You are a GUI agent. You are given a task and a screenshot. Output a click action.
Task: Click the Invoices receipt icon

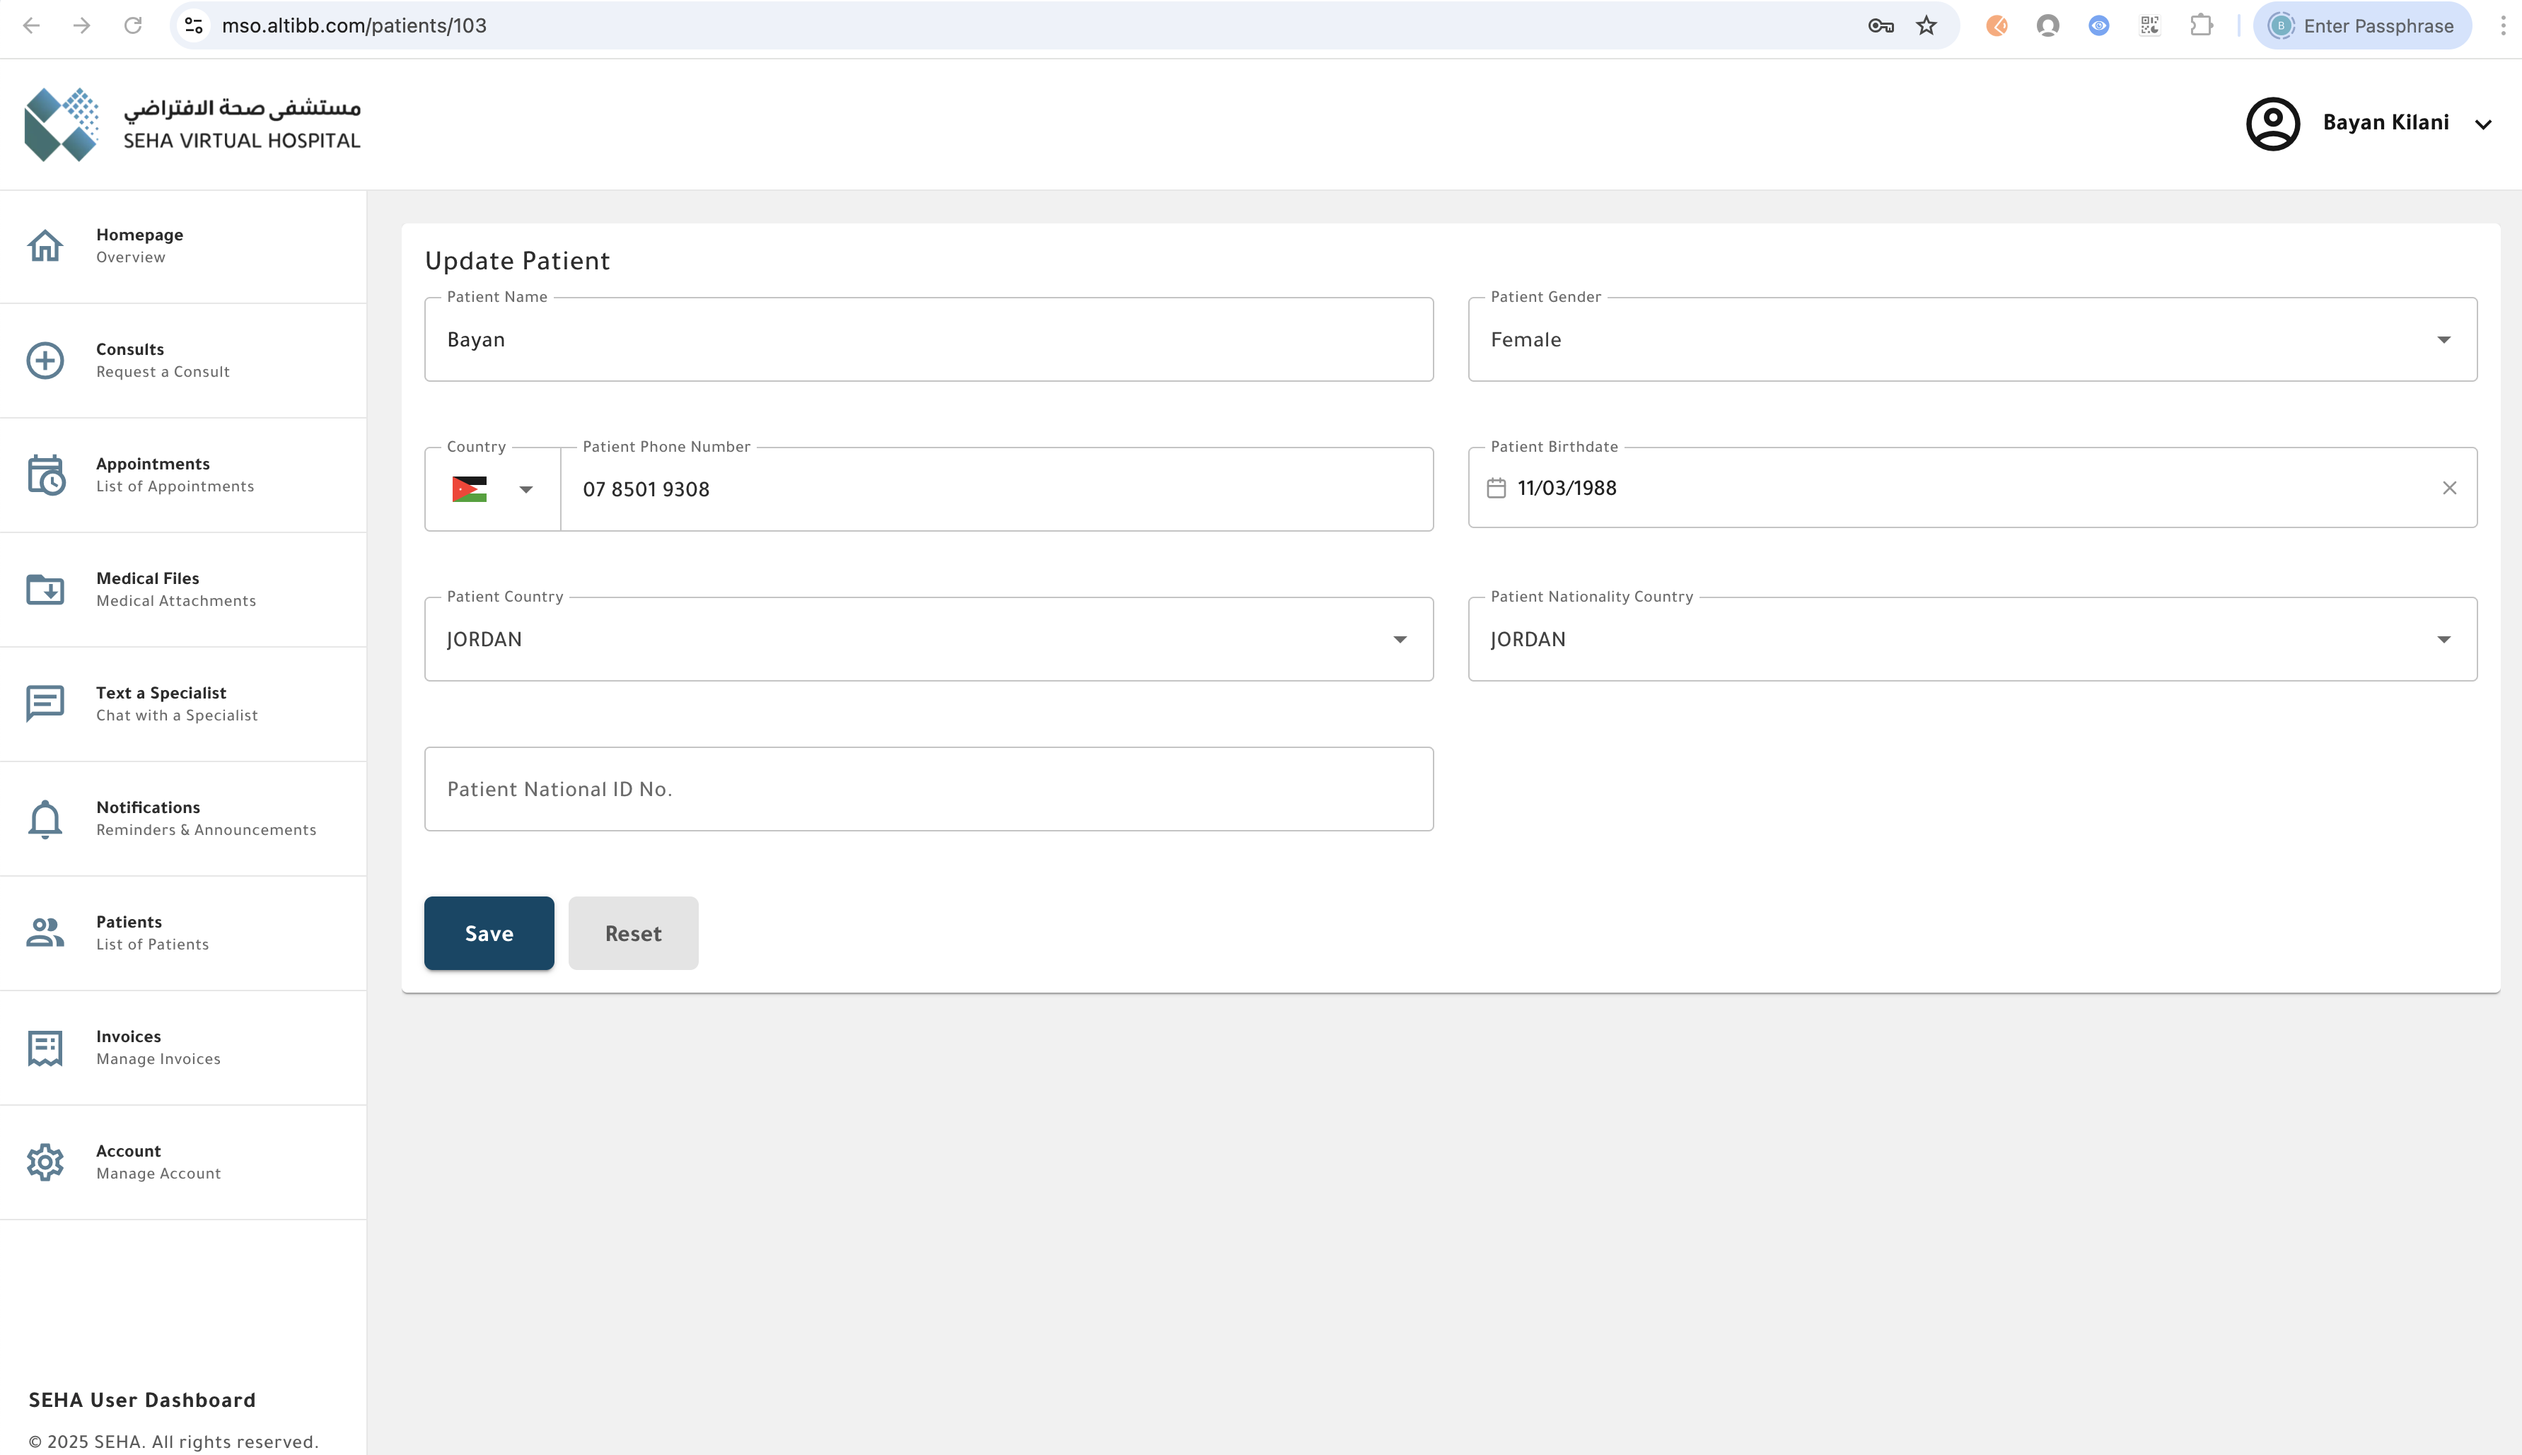[x=45, y=1047]
